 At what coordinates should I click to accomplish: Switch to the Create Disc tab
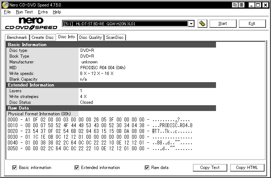(43, 37)
